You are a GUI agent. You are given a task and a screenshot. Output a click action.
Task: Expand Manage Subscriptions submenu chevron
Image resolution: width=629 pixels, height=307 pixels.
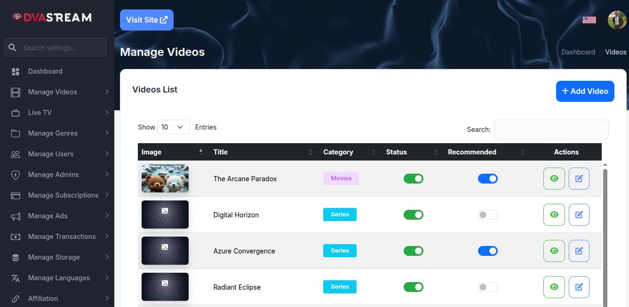click(x=107, y=195)
